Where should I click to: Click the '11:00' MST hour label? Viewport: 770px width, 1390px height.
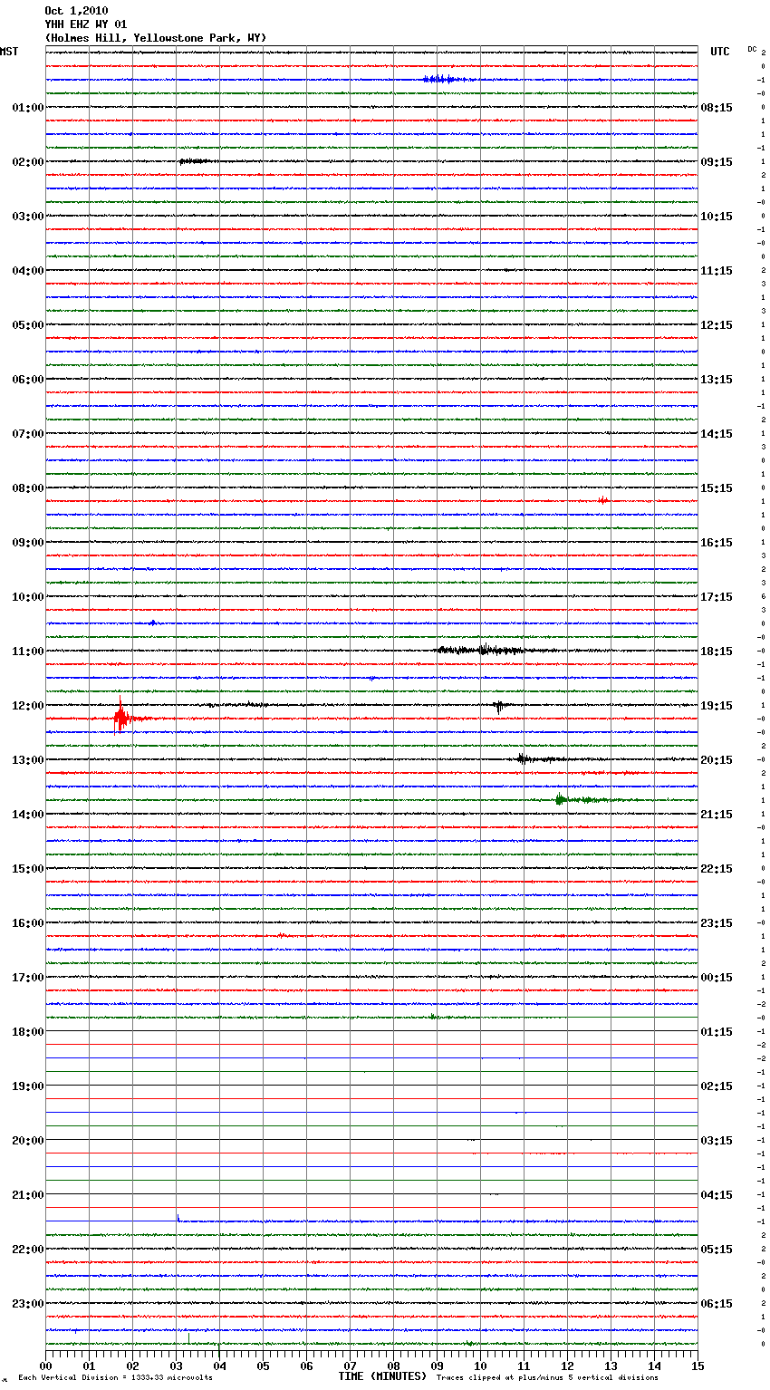tap(27, 652)
